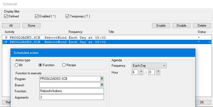Viewport: 213px width, 107px height.
Task: Open the Frequency Each Day dropdown
Action: tap(149, 66)
